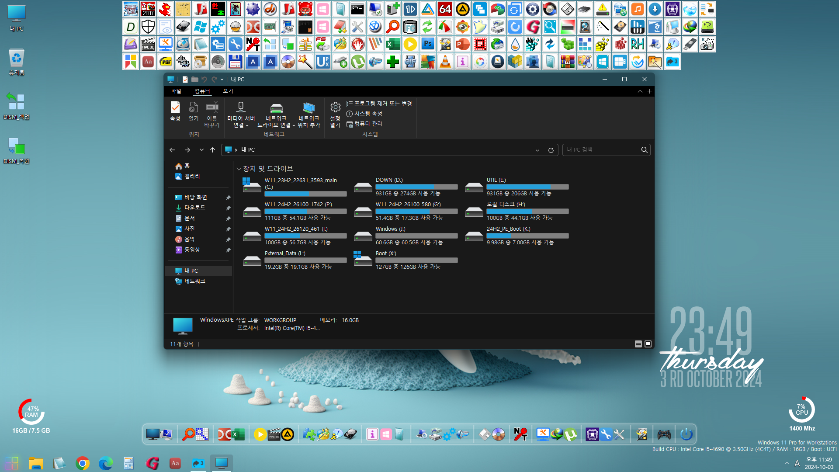The height and width of the screenshot is (472, 839).
Task: Click the 24H2_PE_Boot (K:) capacity bar
Action: point(527,236)
